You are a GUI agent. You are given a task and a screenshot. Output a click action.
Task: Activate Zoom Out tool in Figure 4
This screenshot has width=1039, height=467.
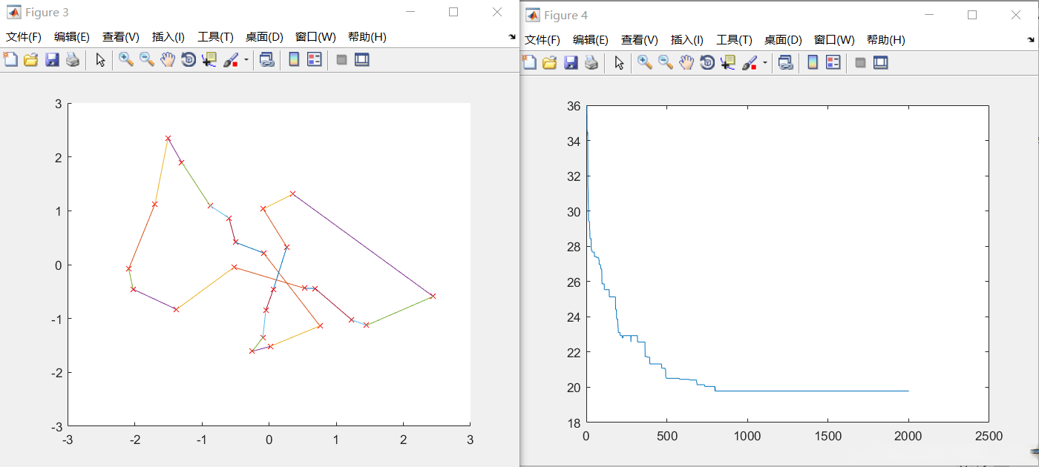click(x=666, y=62)
